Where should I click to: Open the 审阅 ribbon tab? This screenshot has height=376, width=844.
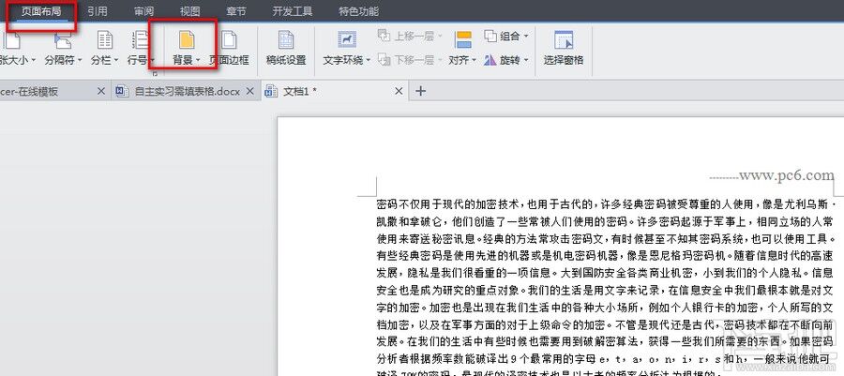(143, 11)
